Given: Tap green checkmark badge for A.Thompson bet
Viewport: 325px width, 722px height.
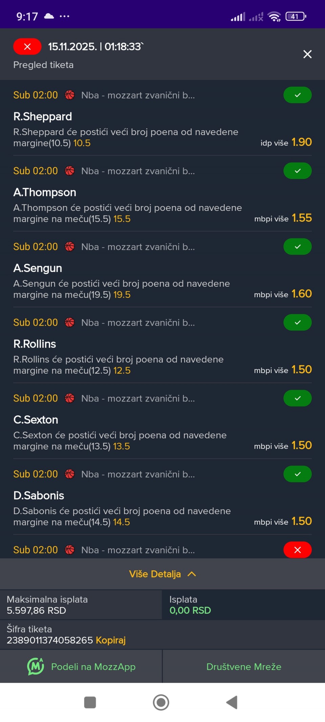Looking at the screenshot, I should coord(297,171).
